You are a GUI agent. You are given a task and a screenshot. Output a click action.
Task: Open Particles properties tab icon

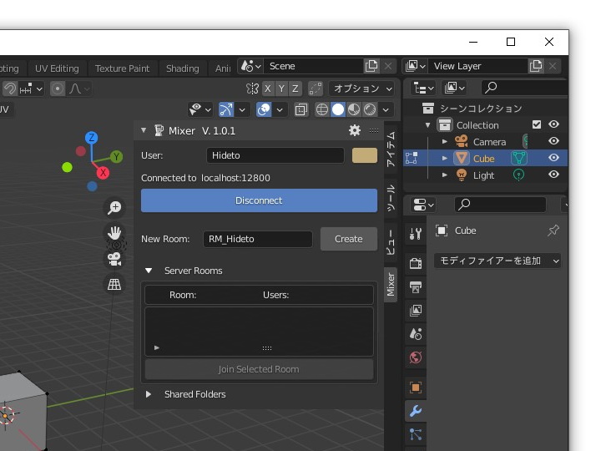pyautogui.click(x=416, y=434)
